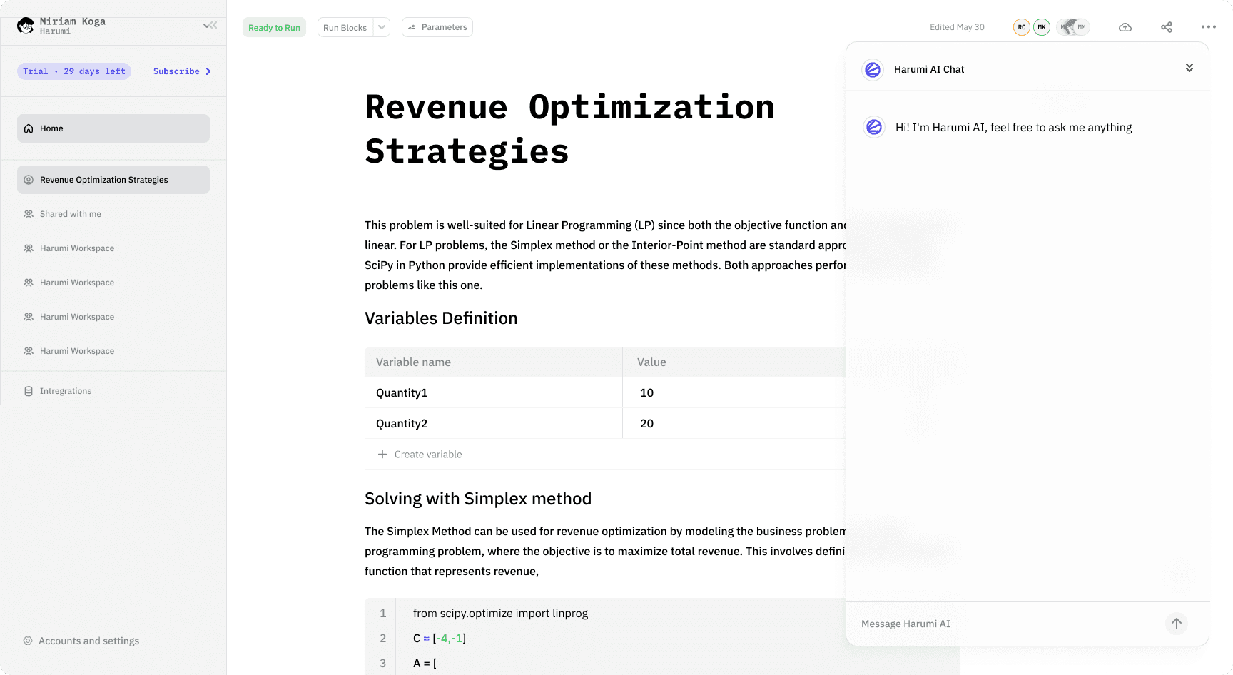Open the three-dot more options menu
This screenshot has height=675, width=1233.
pyautogui.click(x=1208, y=27)
